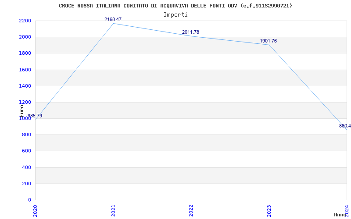The width and height of the screenshot is (351, 219).
Task: Click the 2024 x-axis label
Action: click(347, 211)
